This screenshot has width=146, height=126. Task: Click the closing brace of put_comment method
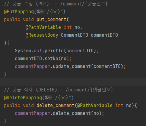coord(5,74)
